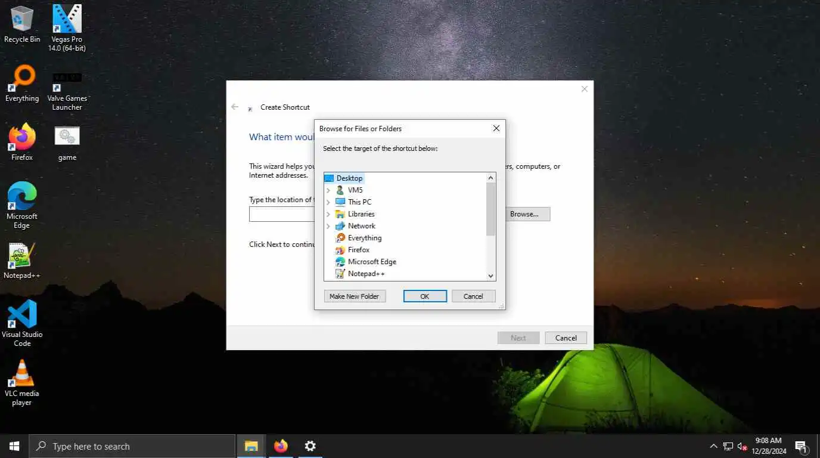
Task: Open the Recycle Bin desktop icon
Action: [x=22, y=24]
